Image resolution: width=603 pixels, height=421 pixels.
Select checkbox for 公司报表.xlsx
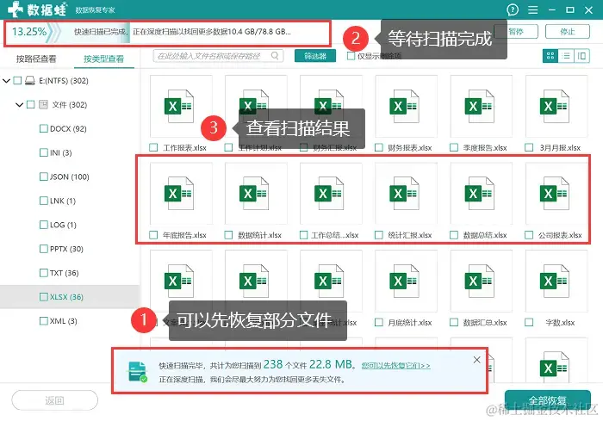pyautogui.click(x=529, y=234)
